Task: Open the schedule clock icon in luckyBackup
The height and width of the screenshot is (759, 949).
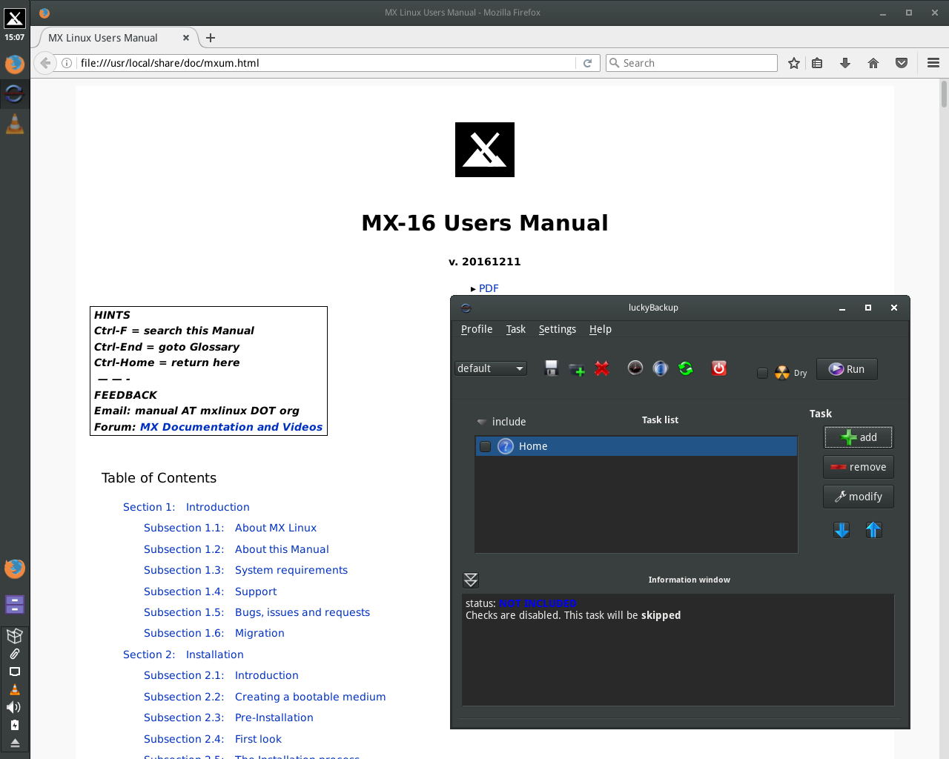Action: click(x=635, y=368)
